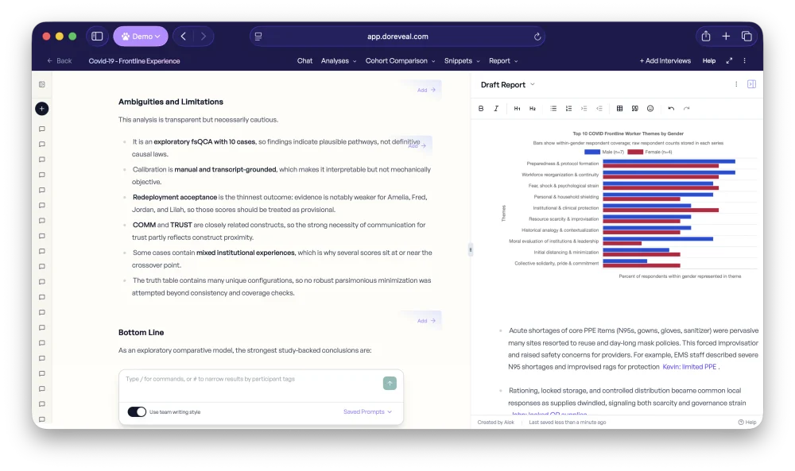Image resolution: width=795 pixels, height=471 pixels.
Task: Click the panel divider handle
Action: click(x=471, y=249)
